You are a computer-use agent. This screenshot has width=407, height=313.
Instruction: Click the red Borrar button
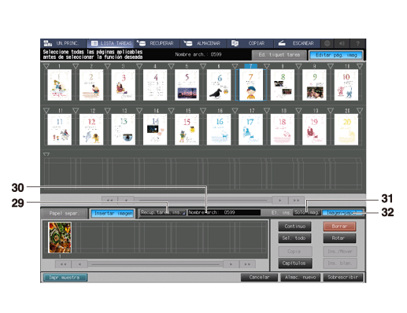tap(339, 226)
